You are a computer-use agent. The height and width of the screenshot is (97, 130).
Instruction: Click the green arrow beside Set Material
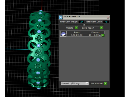pyautogui.click(x=105, y=84)
